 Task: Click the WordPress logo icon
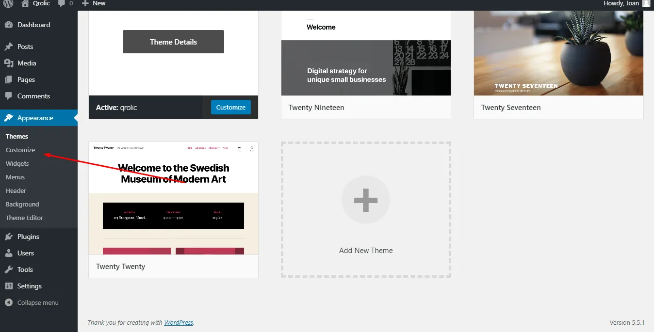pyautogui.click(x=8, y=3)
